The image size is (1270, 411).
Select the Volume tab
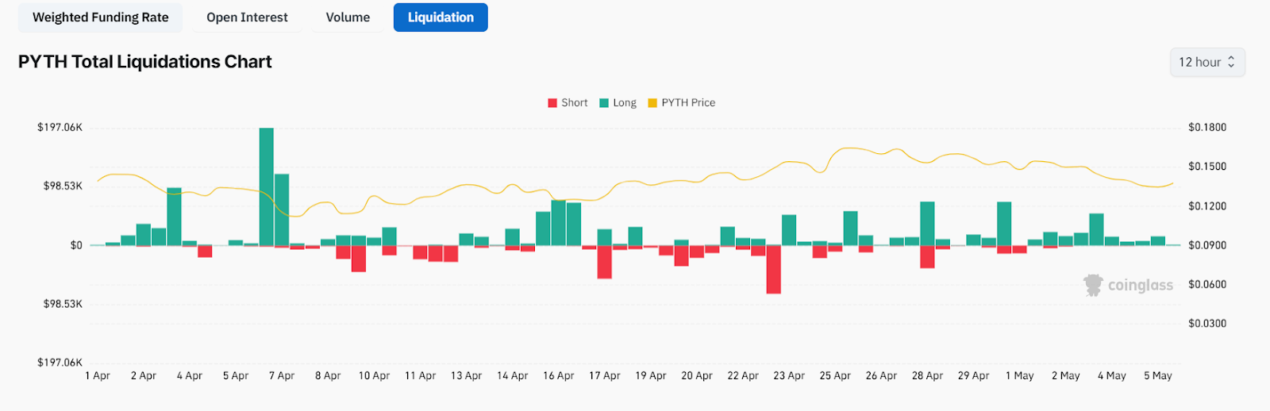click(348, 17)
